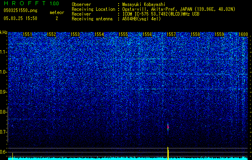
Task: Click the small yellow spike near 1550
Action: 12,156
